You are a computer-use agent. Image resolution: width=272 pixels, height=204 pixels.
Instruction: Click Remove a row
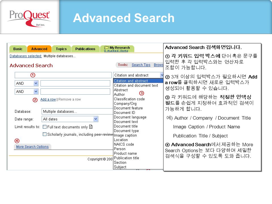(x=70, y=99)
